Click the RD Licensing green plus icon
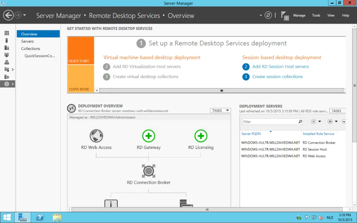The height and width of the screenshot is (223, 357). (201, 136)
